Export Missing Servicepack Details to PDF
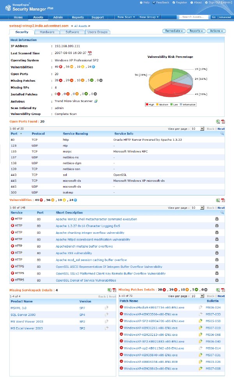The image size is (234, 380). tap(114, 290)
